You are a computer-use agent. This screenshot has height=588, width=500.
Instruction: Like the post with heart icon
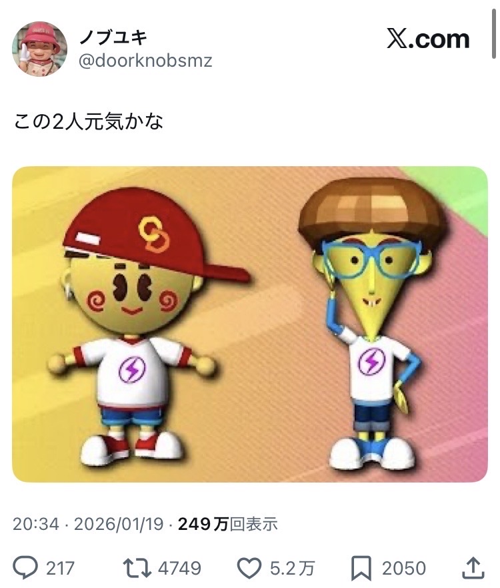point(249,568)
